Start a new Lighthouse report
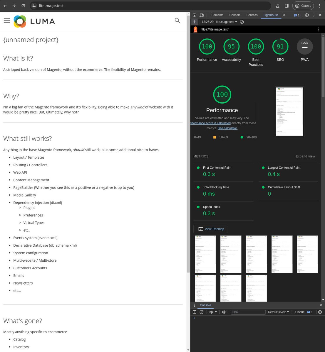Image resolution: width=325 pixels, height=352 pixels. point(194,22)
